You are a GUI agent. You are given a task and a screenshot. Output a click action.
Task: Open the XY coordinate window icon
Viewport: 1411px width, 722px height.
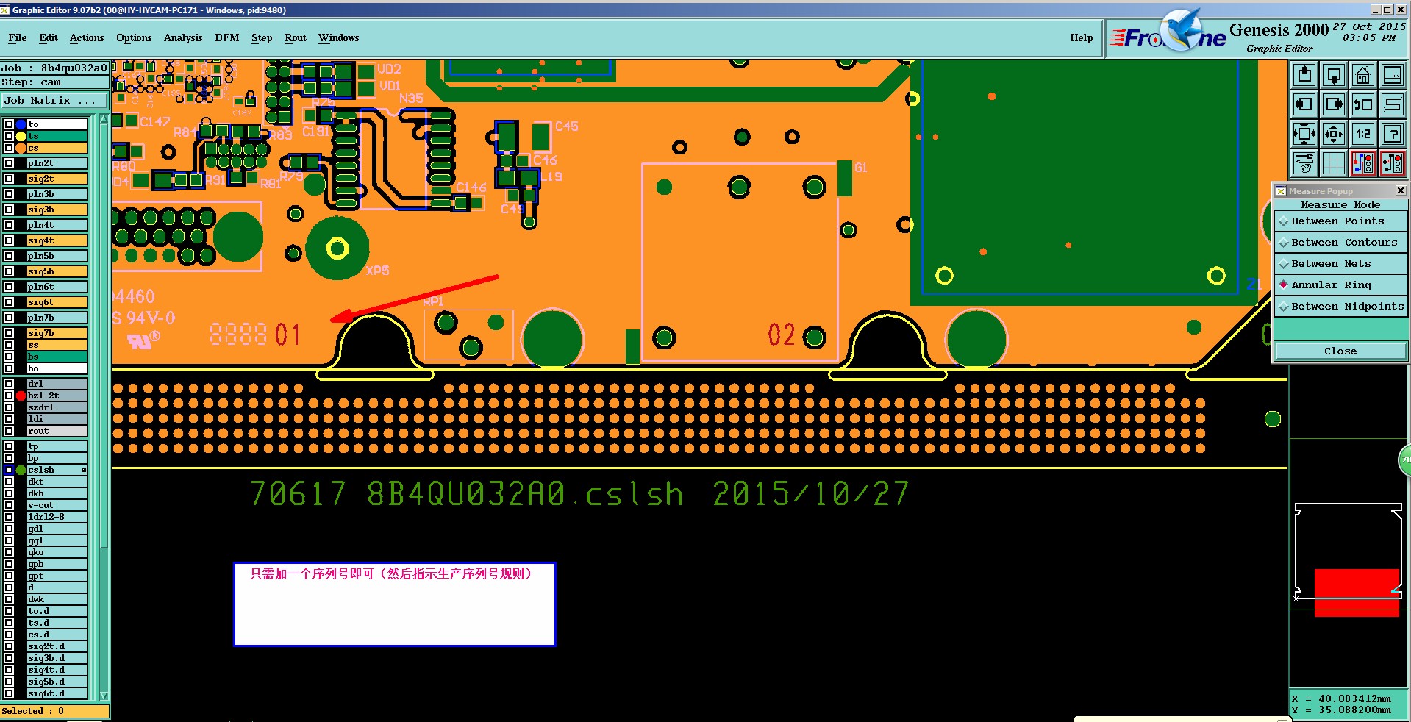[x=1393, y=75]
